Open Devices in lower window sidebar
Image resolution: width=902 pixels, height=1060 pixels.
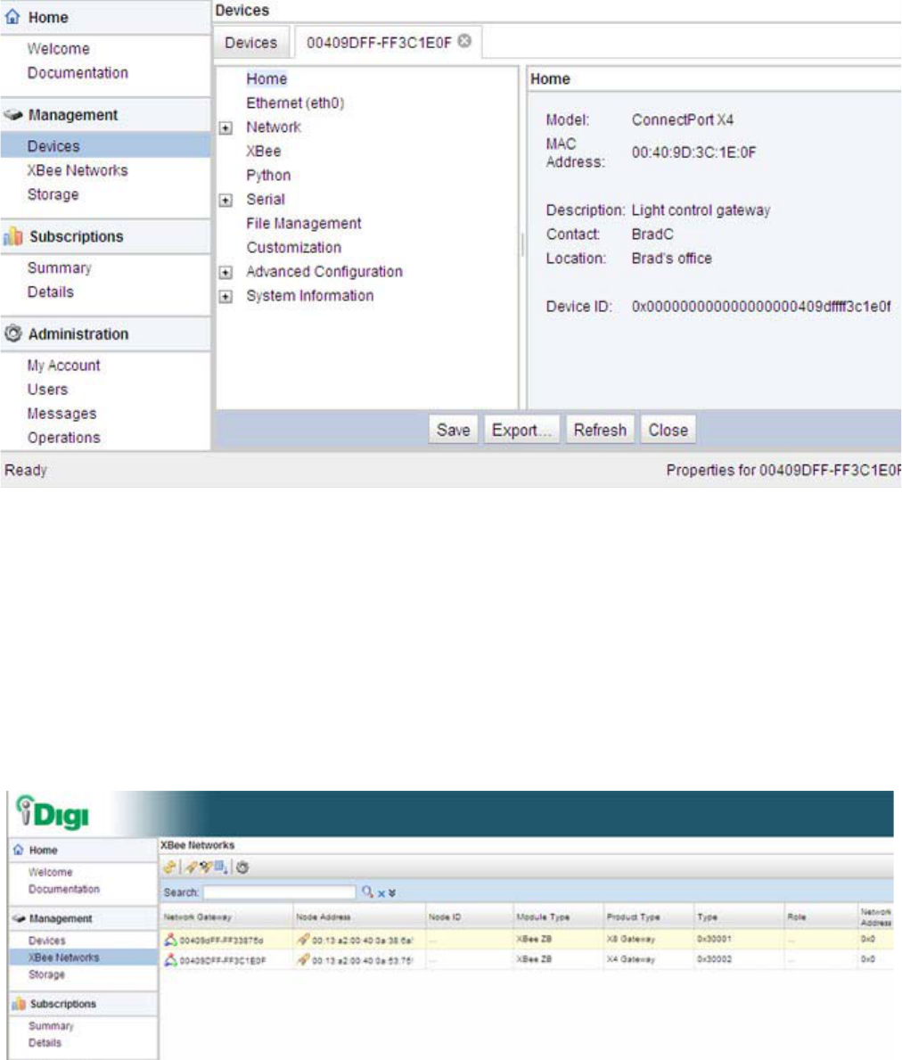(46, 941)
